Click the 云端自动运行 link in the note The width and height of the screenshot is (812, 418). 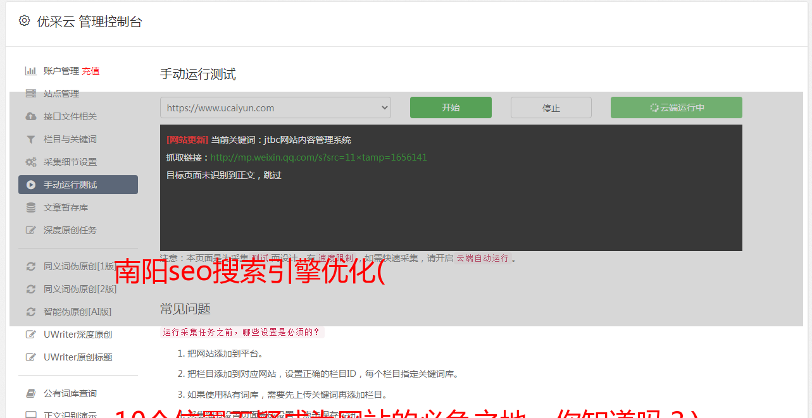pyautogui.click(x=482, y=258)
